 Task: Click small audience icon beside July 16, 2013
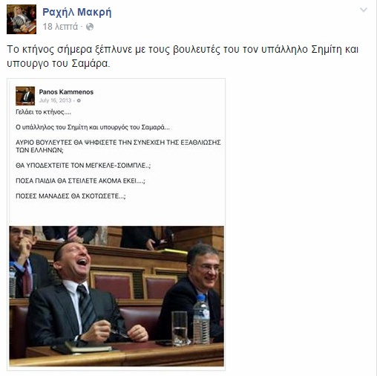79,100
